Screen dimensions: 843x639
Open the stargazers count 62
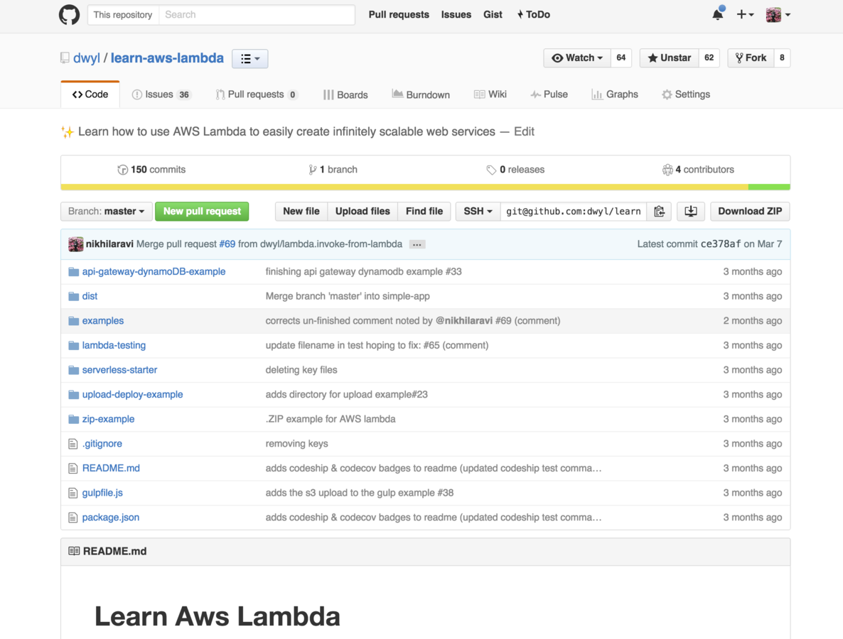(709, 58)
